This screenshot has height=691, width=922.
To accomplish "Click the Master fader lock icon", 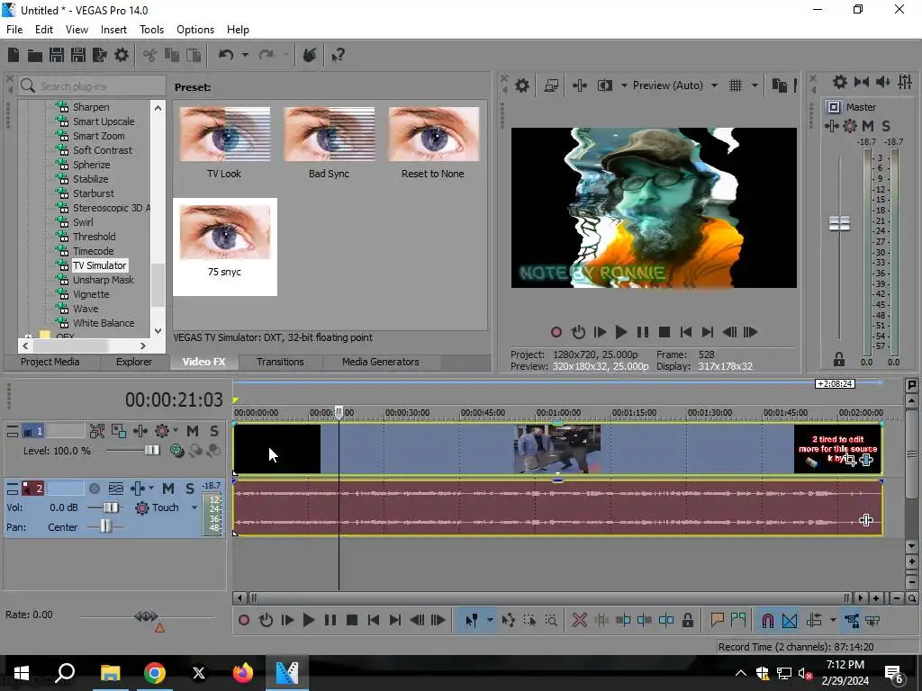I will tap(839, 359).
